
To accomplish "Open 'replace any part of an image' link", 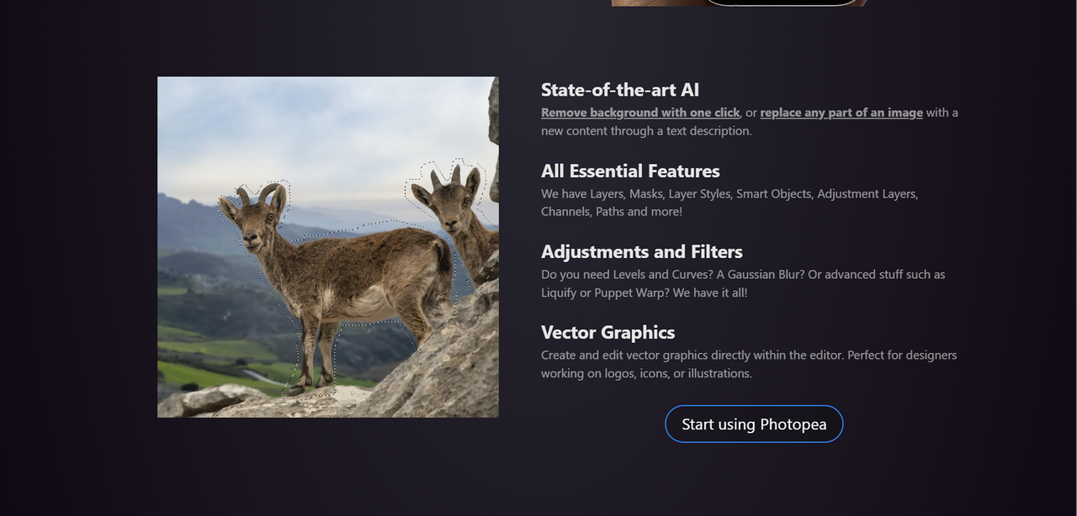I will tap(841, 113).
